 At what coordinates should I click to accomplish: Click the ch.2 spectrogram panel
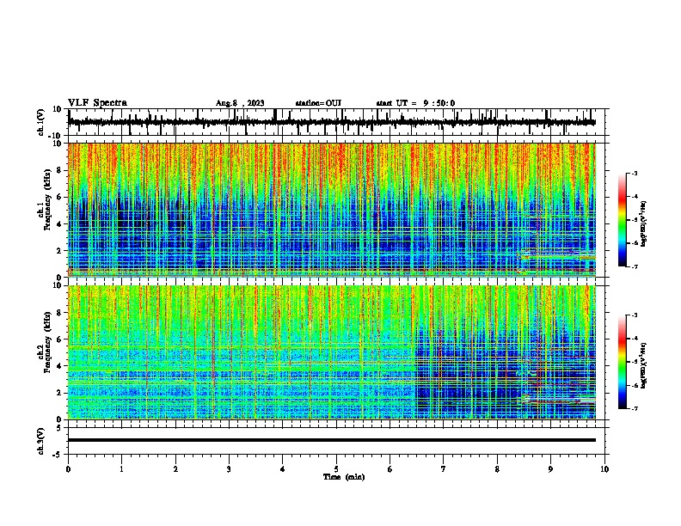point(332,352)
